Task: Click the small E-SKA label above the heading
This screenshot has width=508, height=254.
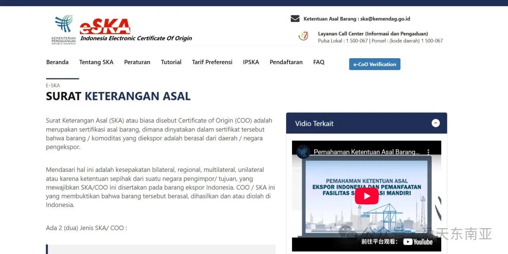Action: (53, 85)
